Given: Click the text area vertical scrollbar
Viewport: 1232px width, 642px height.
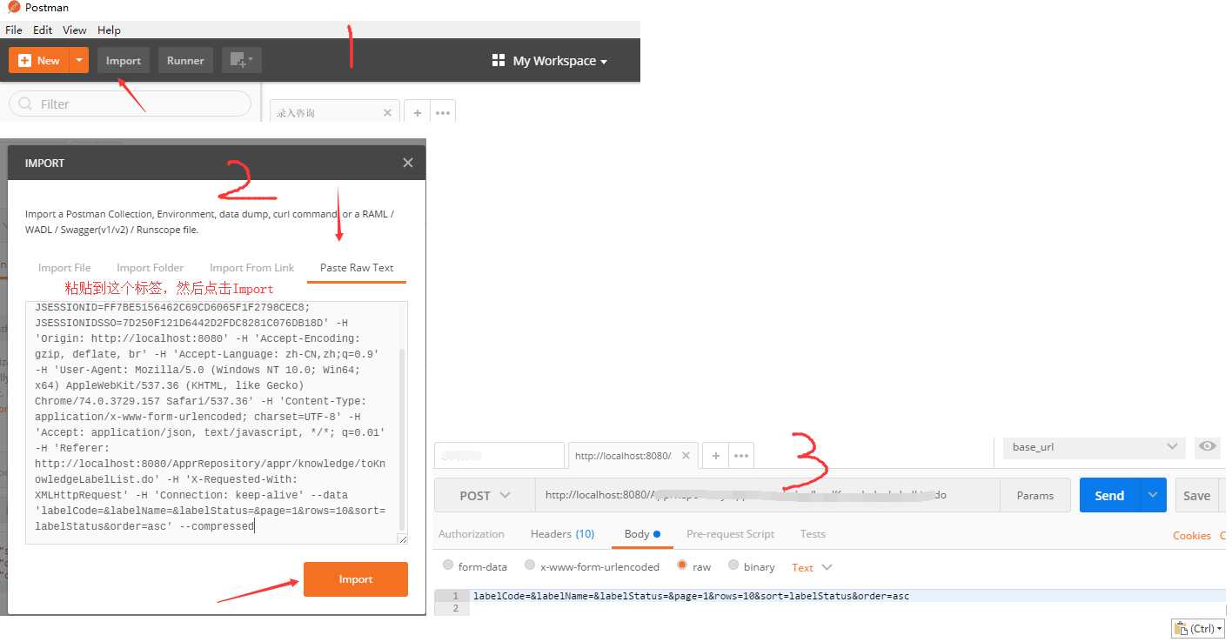Looking at the screenshot, I should 402,439.
